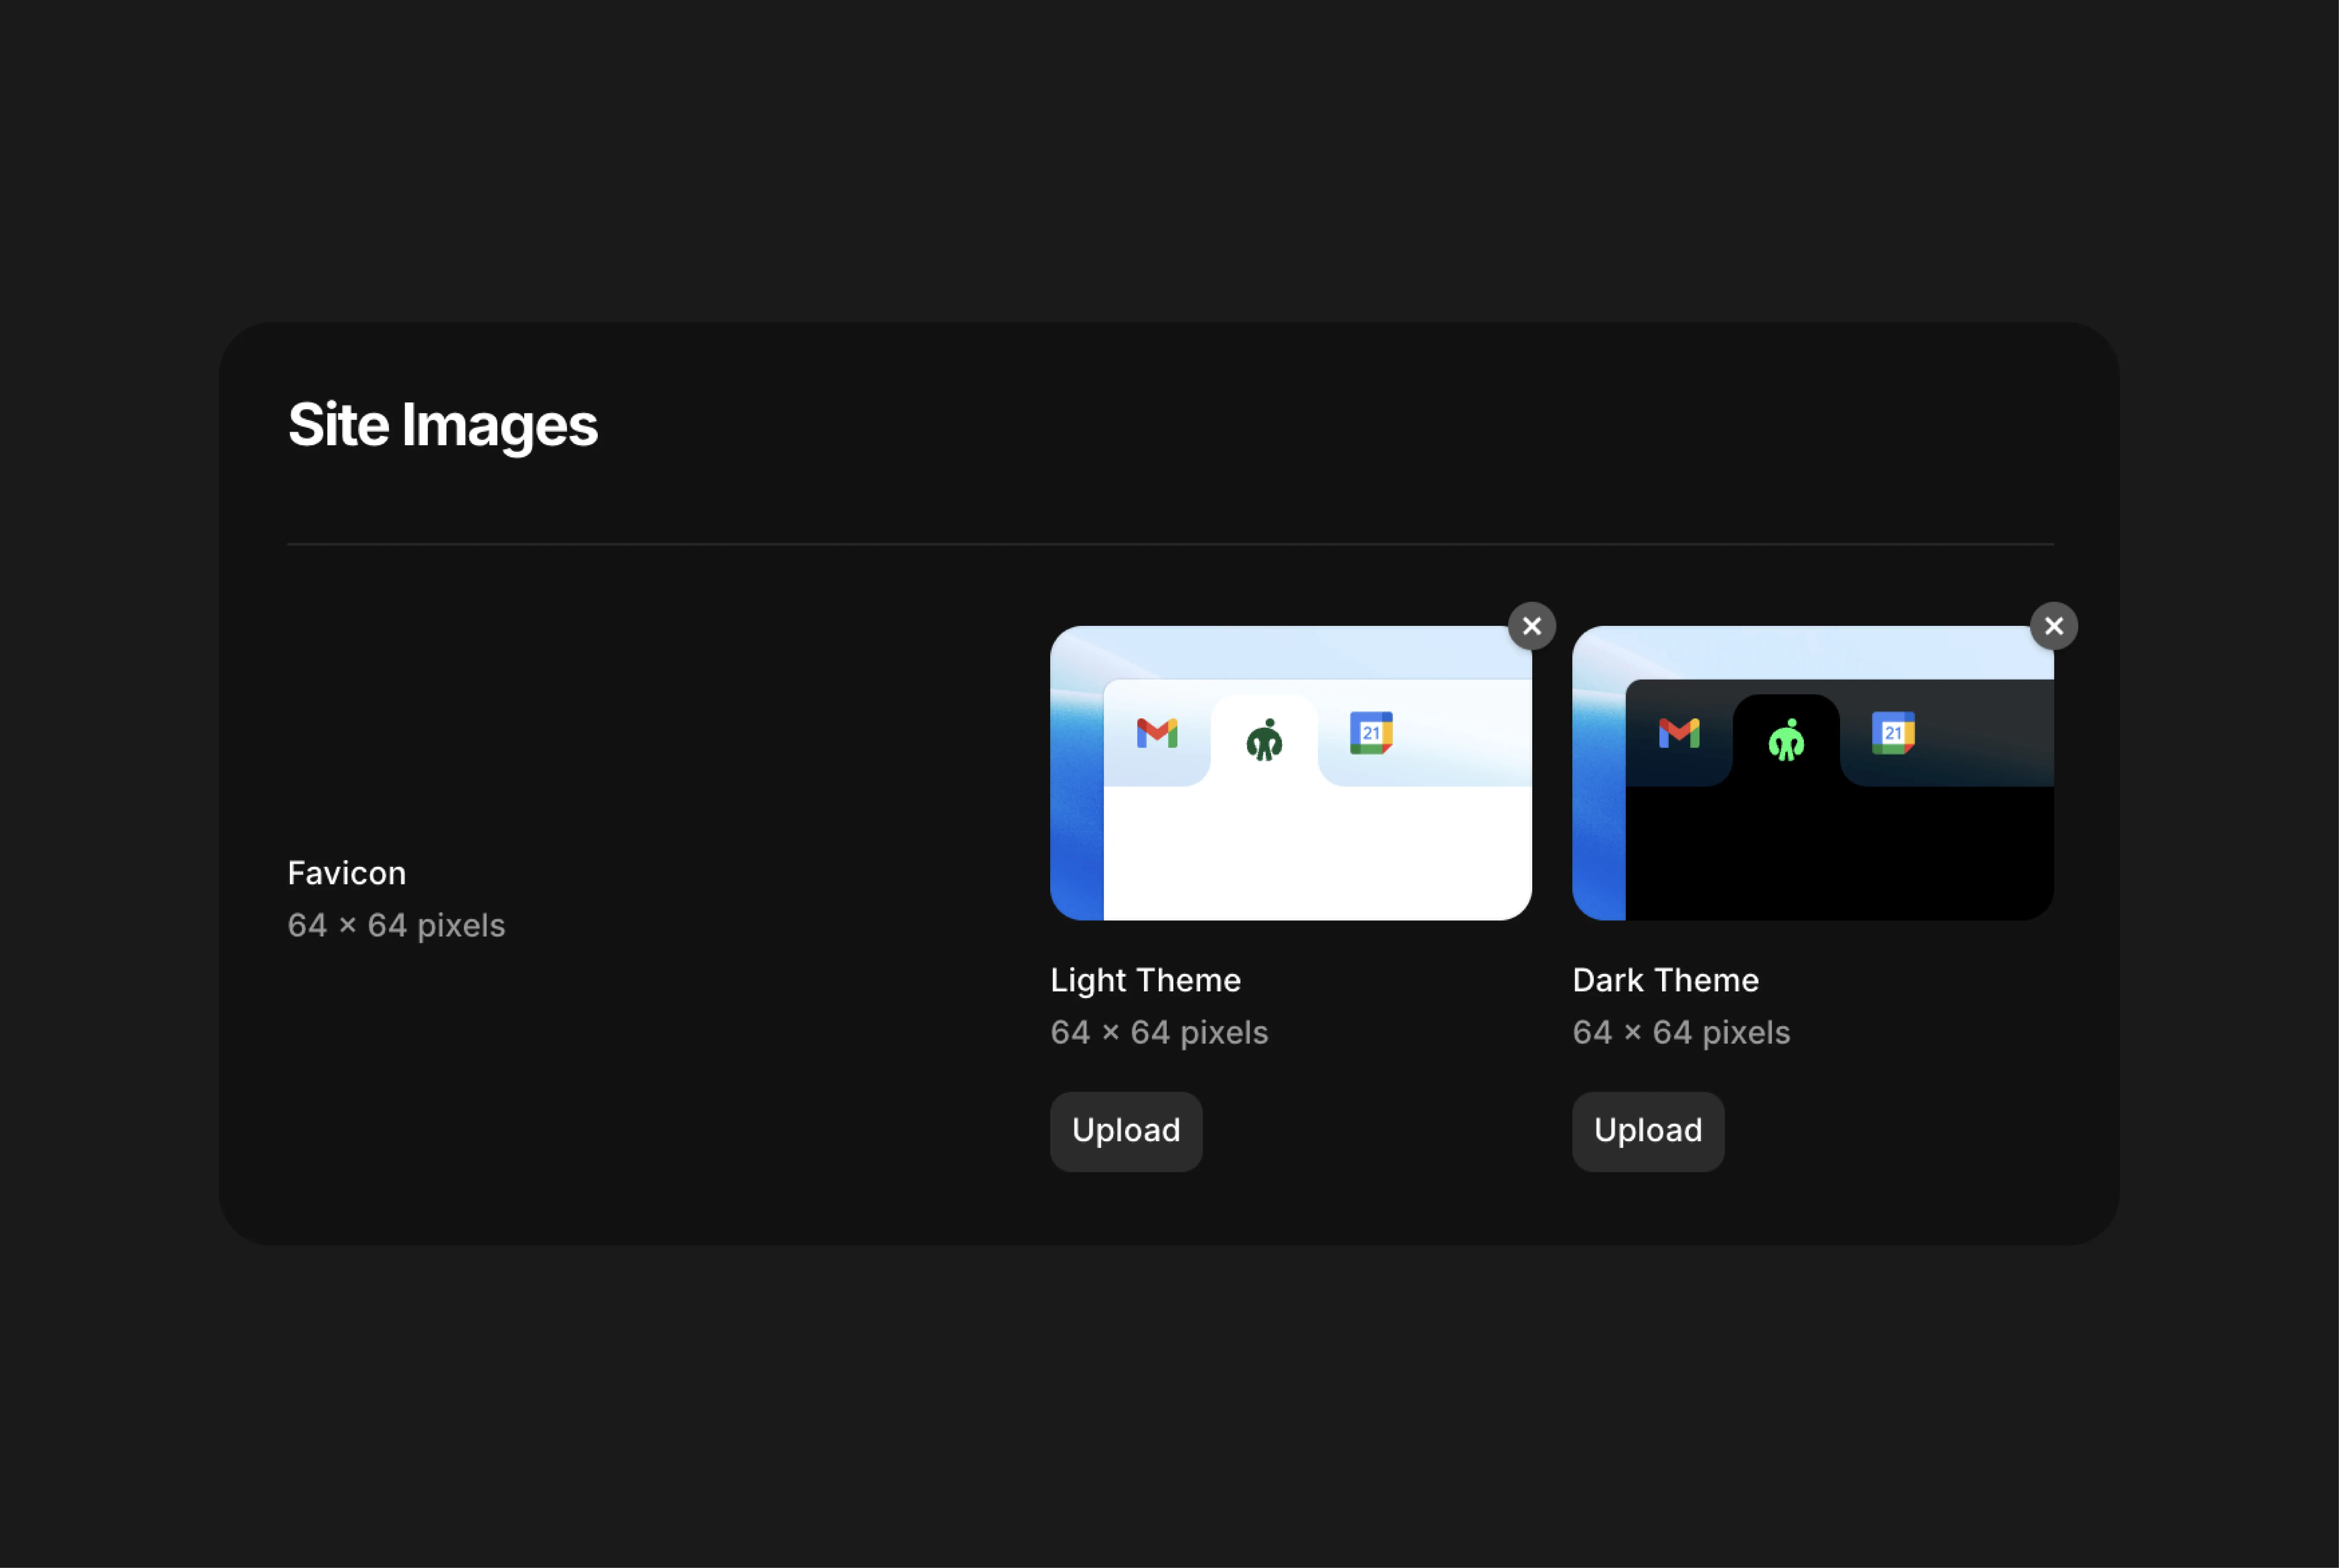Click dark green favicon in light tab
Viewport: 2339px width, 1568px height.
[x=1264, y=740]
